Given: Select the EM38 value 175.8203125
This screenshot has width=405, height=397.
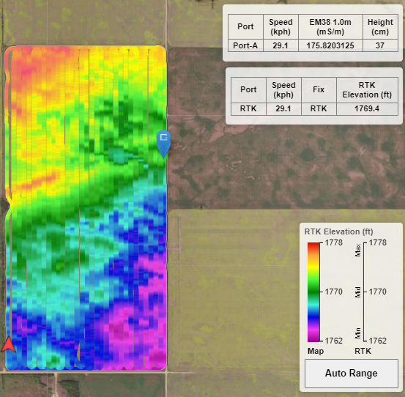Looking at the screenshot, I should pos(330,45).
